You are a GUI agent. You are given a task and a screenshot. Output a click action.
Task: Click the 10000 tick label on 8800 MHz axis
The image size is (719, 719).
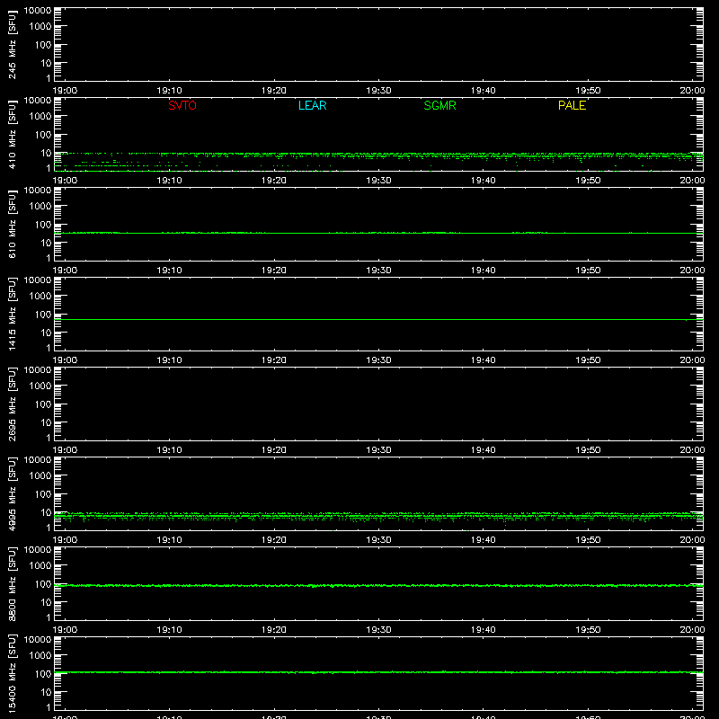pyautogui.click(x=38, y=550)
